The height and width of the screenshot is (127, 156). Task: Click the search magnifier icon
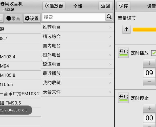pyautogui.click(x=109, y=17)
